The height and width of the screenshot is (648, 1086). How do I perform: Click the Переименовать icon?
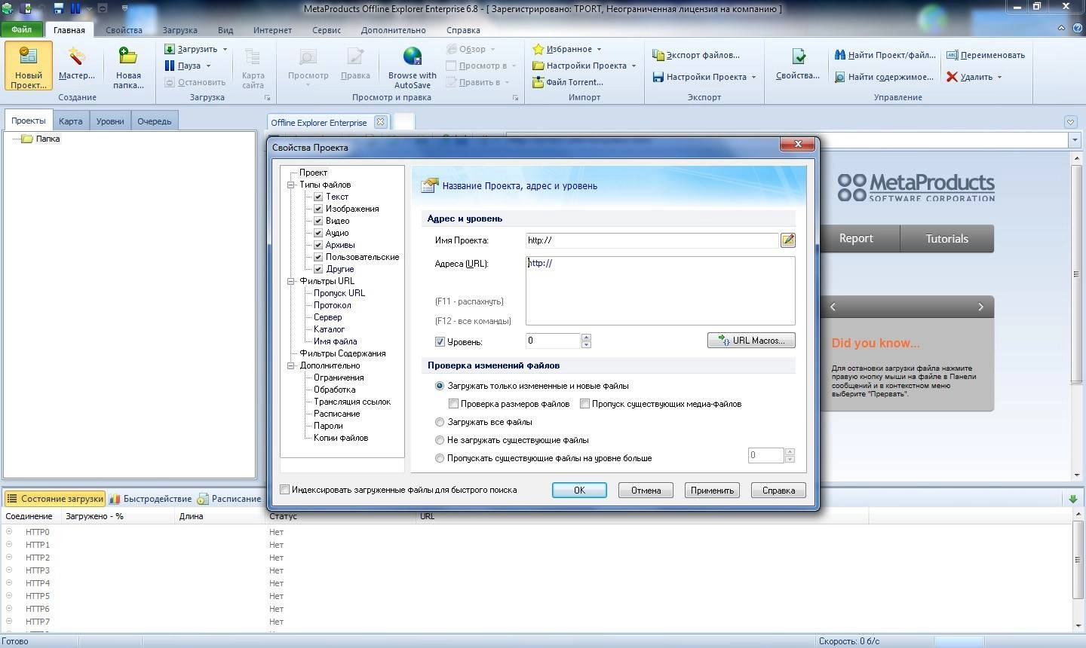952,55
